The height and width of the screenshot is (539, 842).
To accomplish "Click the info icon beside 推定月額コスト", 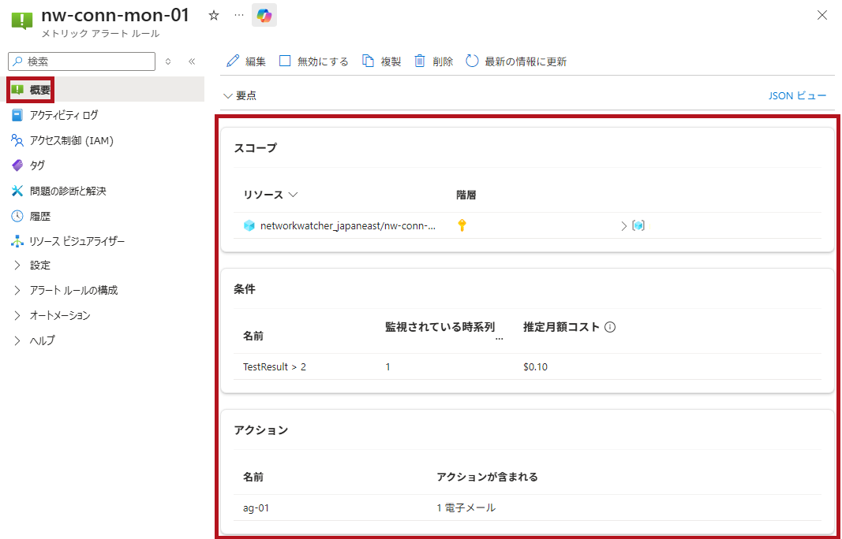I will (610, 327).
